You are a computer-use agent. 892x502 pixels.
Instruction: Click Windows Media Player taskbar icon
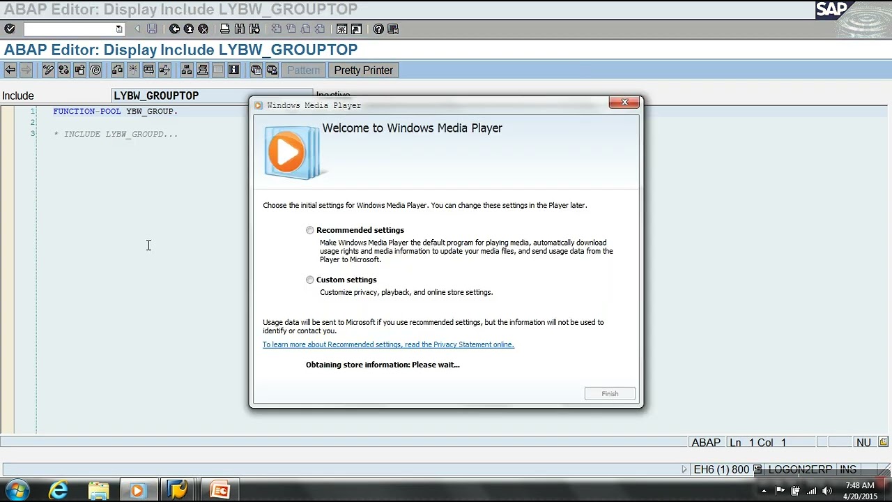137,490
